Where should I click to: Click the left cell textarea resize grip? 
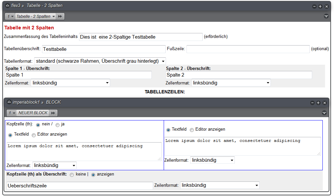(159, 159)
